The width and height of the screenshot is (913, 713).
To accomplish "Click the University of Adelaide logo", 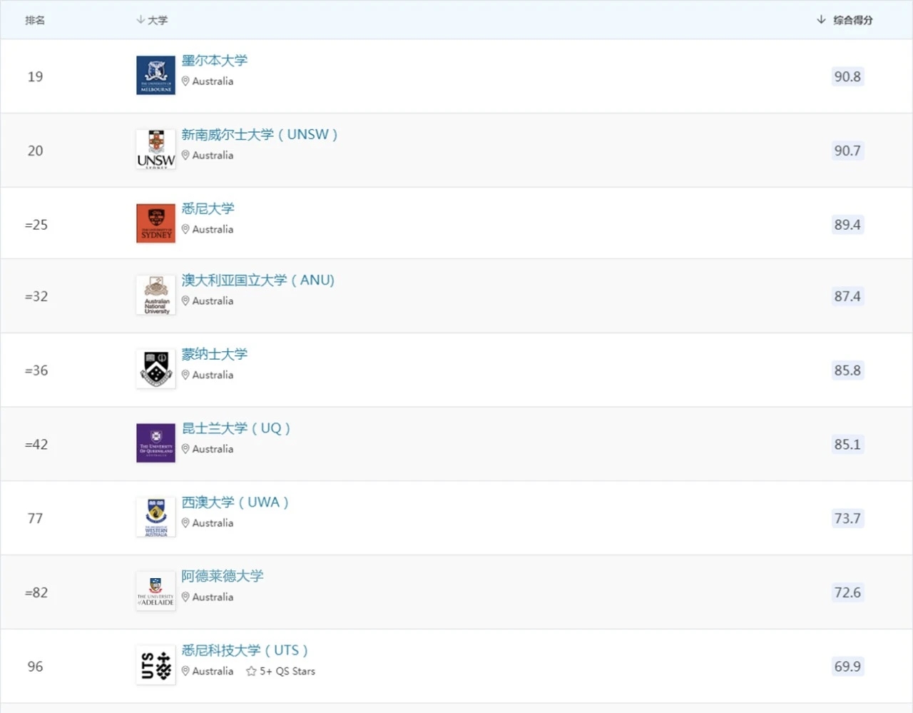I will [155, 591].
